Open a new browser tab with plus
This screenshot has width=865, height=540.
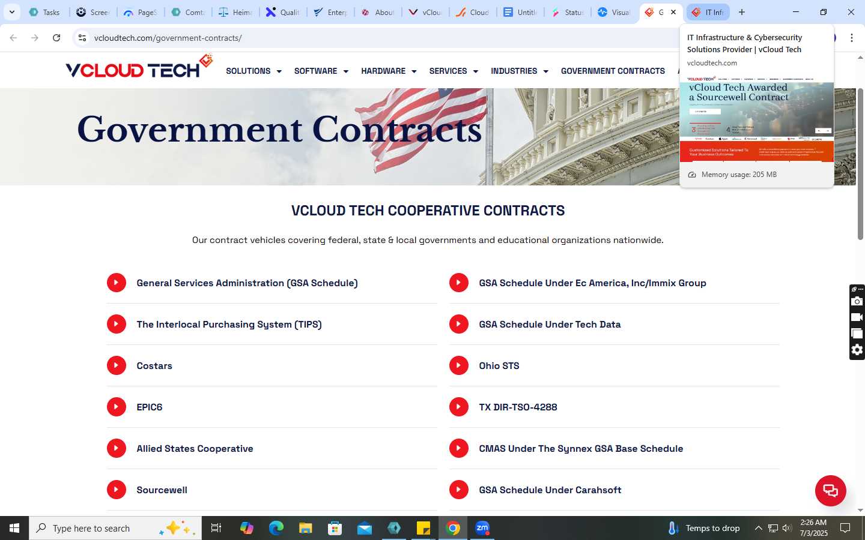point(742,12)
